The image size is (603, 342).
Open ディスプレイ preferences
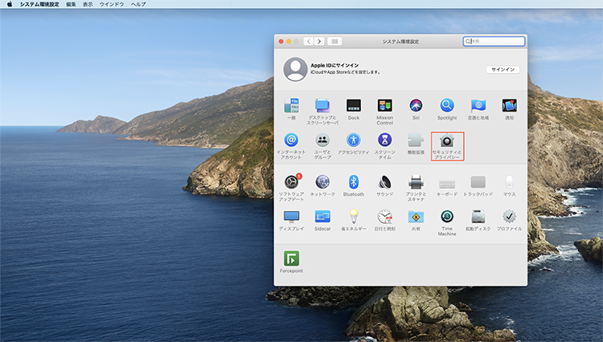pos(291,217)
